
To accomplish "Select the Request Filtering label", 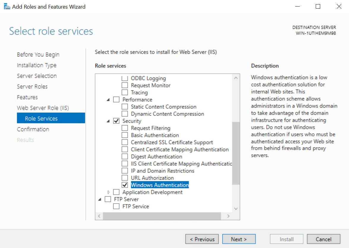I will (x=151, y=128).
